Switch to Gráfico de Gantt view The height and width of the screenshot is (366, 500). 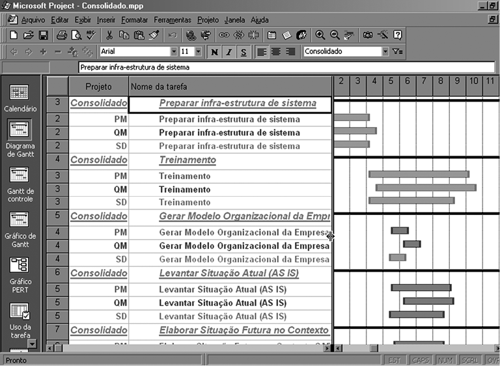[x=20, y=229]
